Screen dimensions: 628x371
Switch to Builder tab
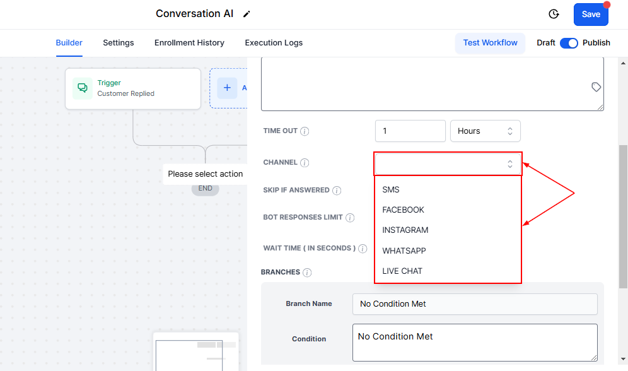(69, 43)
